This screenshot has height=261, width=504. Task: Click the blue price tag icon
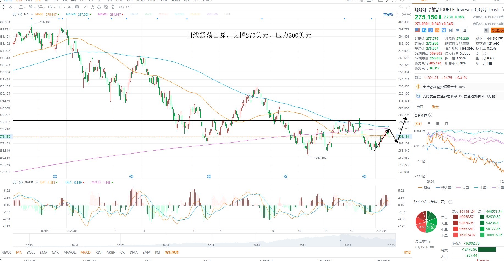pyautogui.click(x=444, y=30)
